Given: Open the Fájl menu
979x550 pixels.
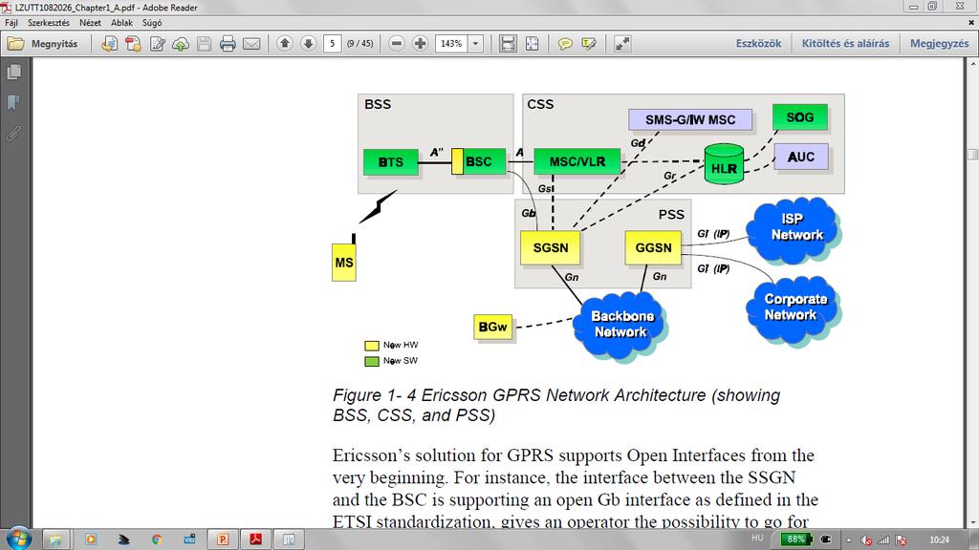Looking at the screenshot, I should click(x=11, y=23).
